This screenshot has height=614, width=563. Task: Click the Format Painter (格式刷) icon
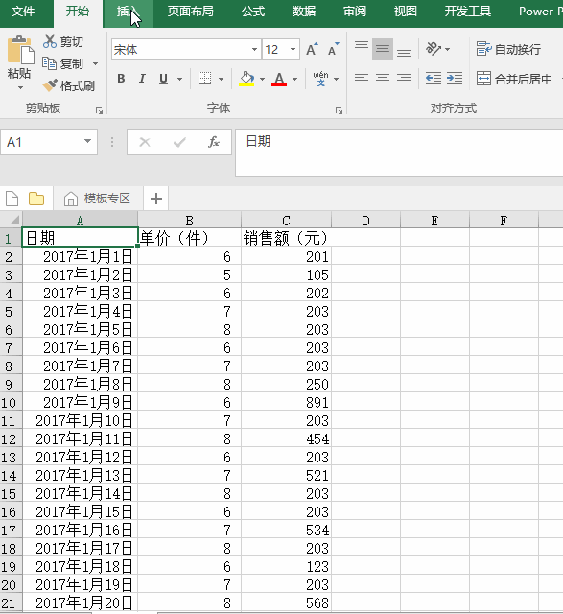click(x=50, y=85)
